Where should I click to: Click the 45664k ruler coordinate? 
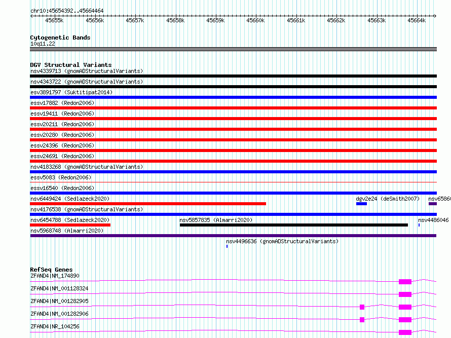(x=417, y=20)
